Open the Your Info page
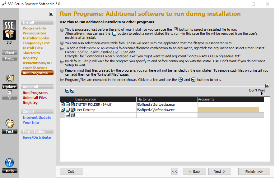Image resolution: width=275 pixels, height=178 pixels. 31,122
